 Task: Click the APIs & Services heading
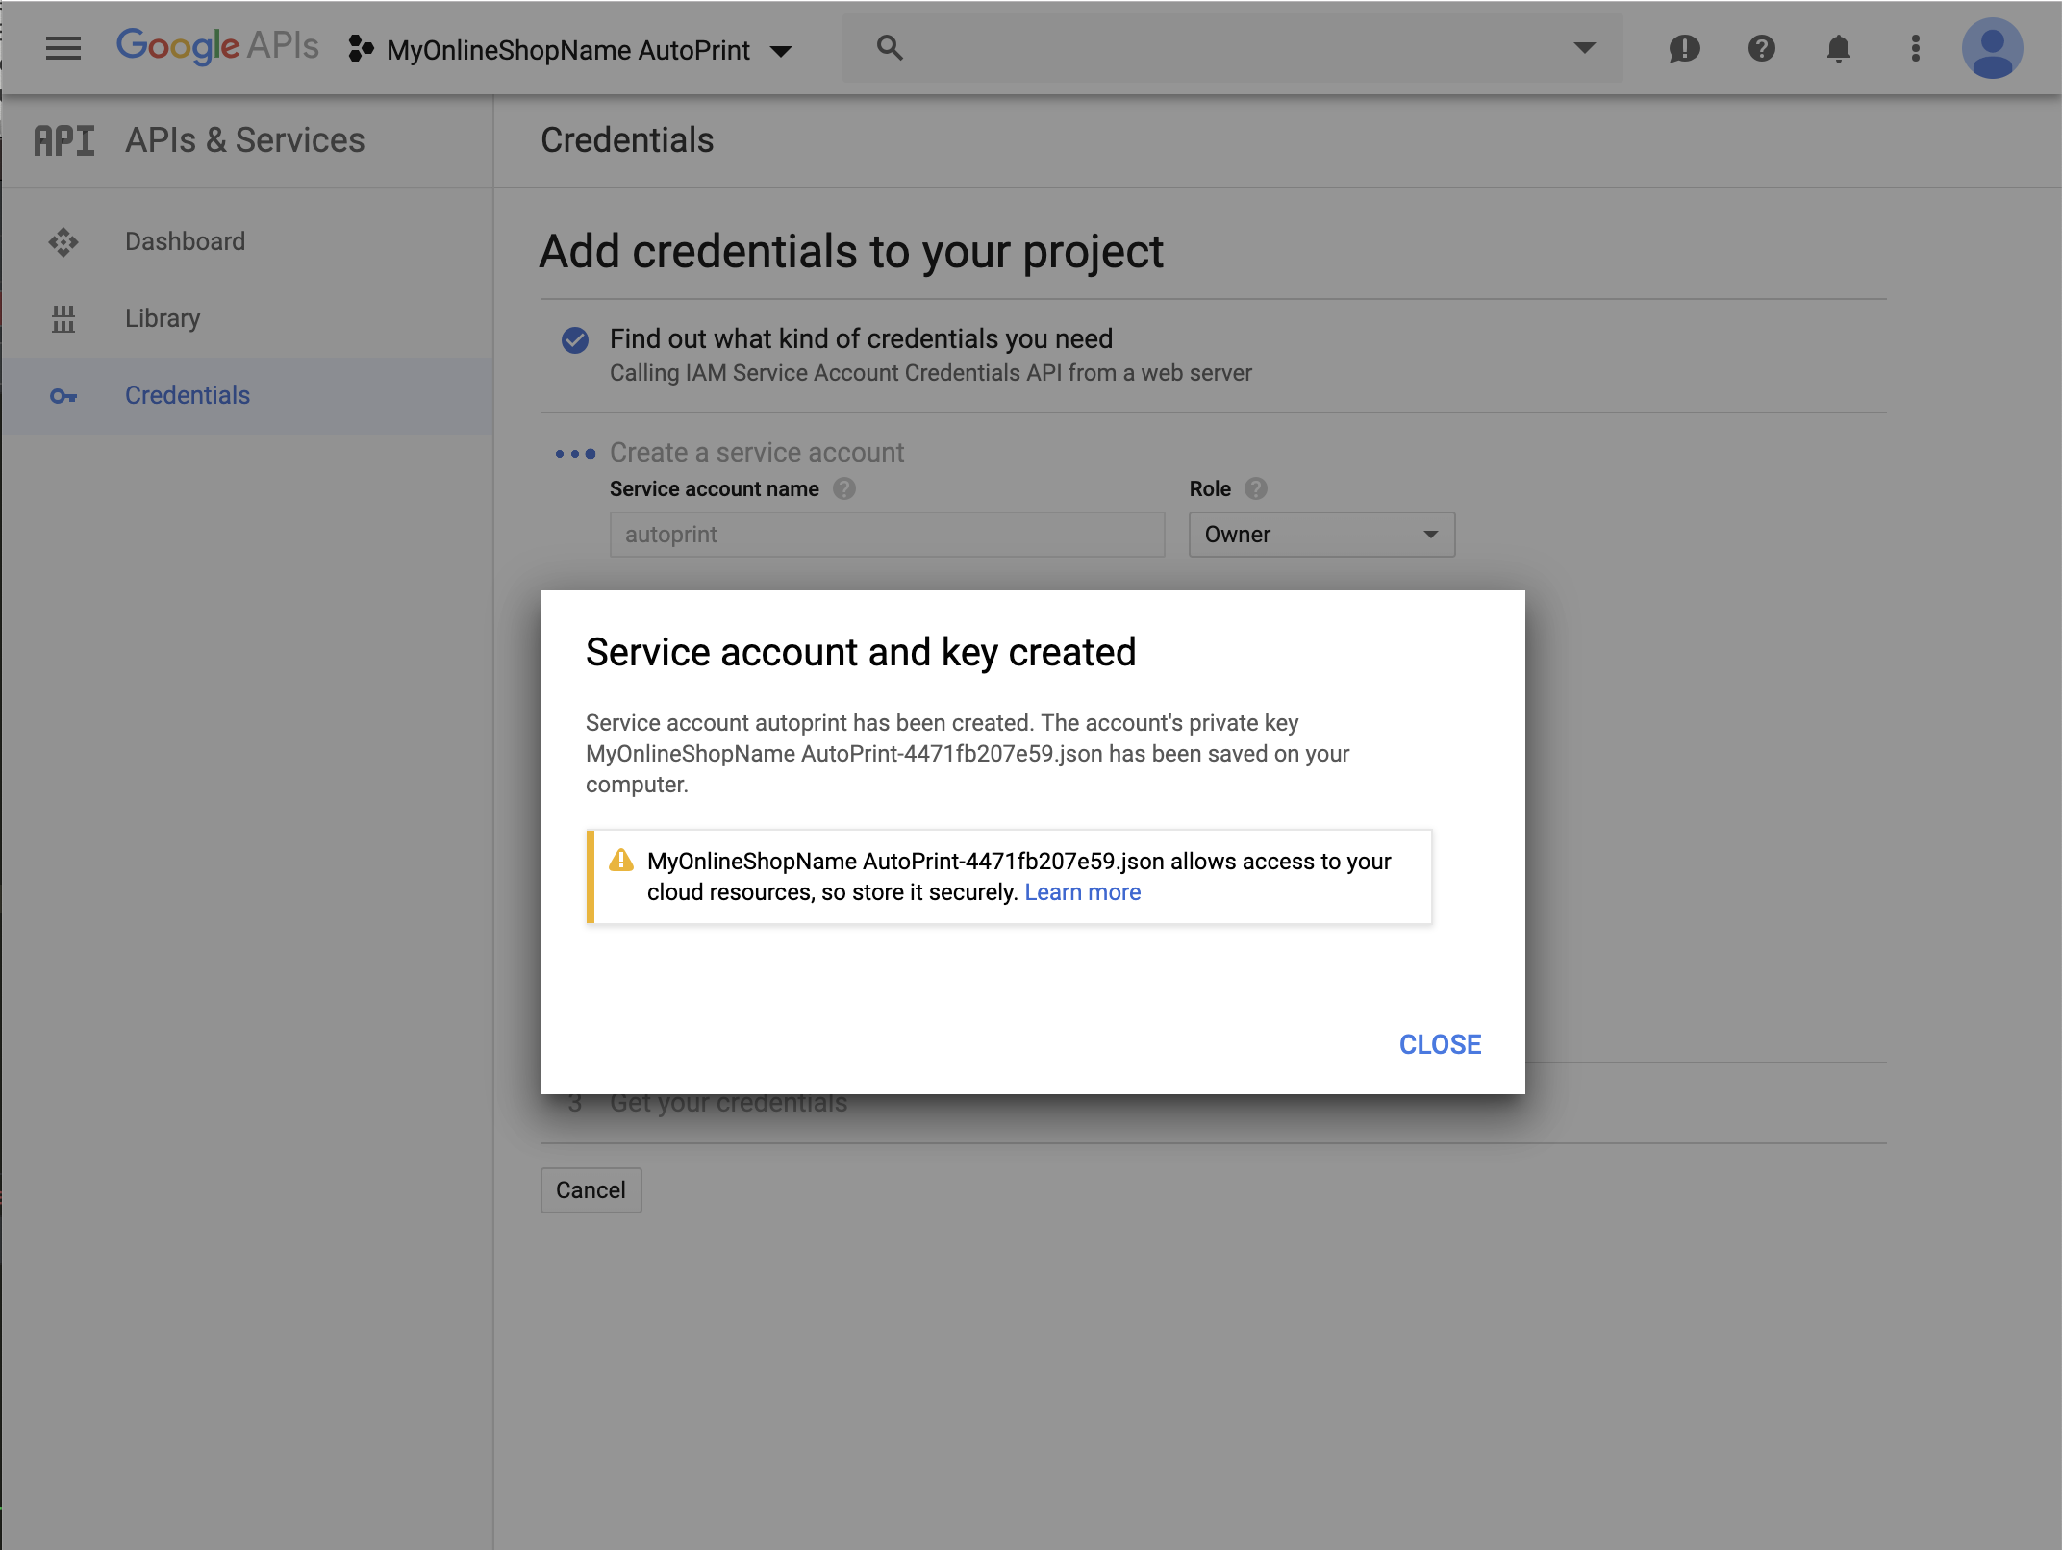[x=245, y=140]
